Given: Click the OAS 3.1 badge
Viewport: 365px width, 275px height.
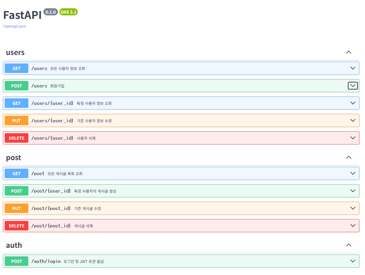Looking at the screenshot, I should [x=69, y=12].
